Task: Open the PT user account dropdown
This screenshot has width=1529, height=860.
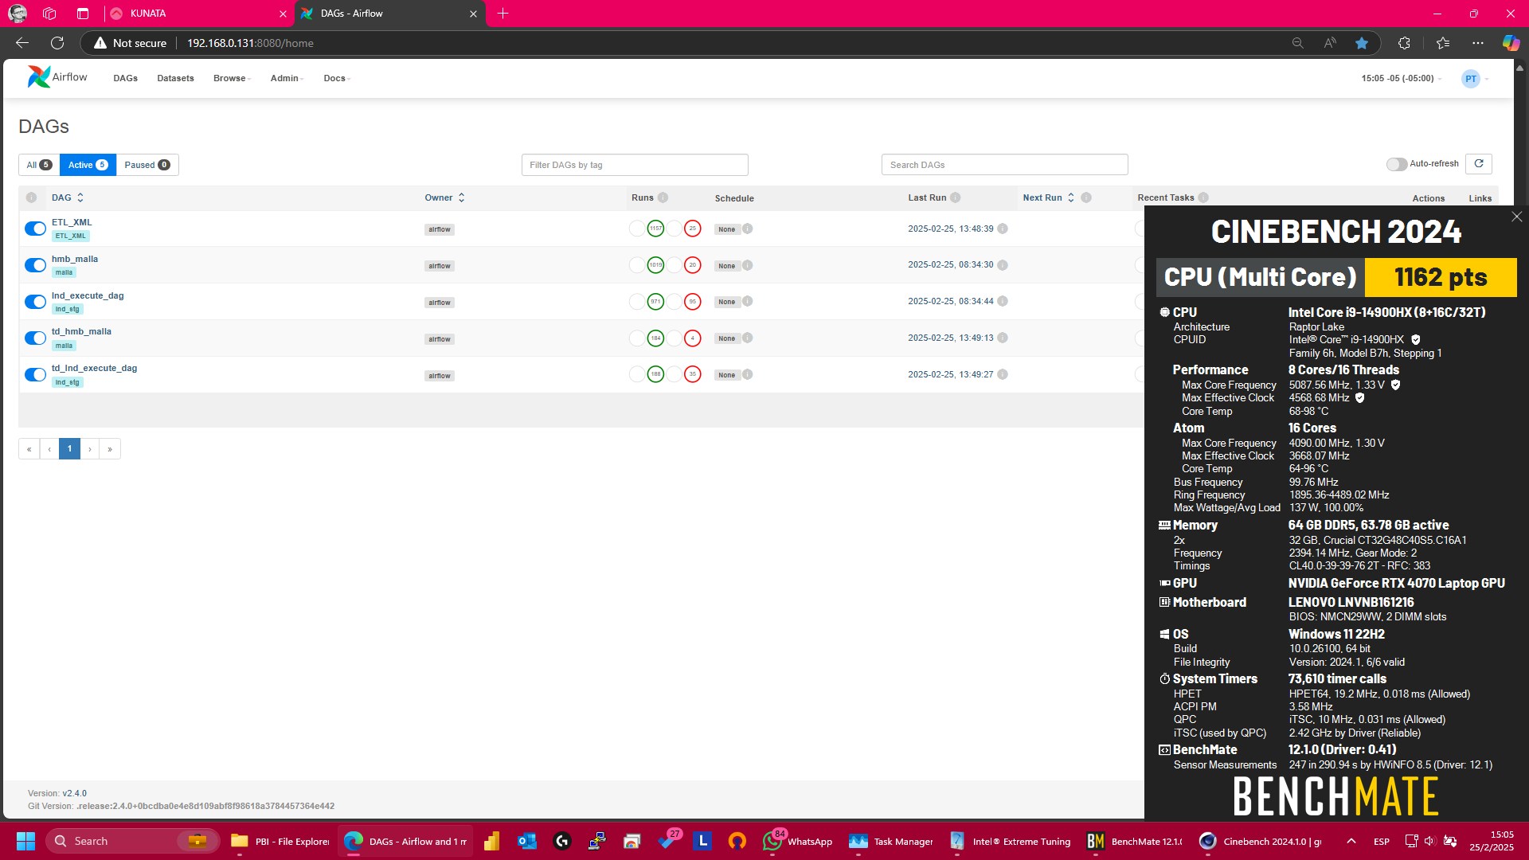Action: click(x=1476, y=78)
